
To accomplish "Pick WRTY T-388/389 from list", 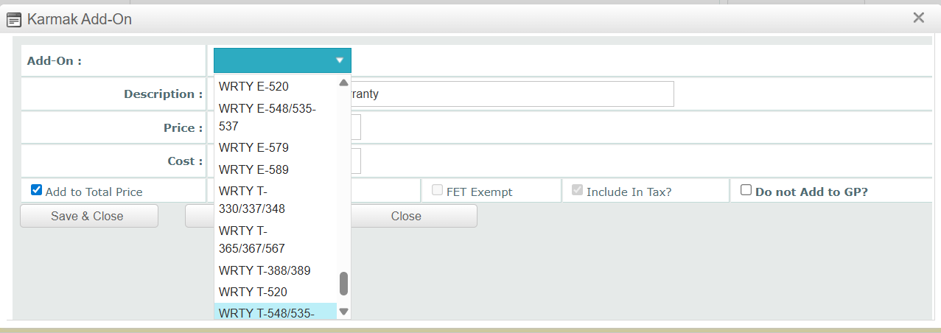I will pyautogui.click(x=276, y=270).
